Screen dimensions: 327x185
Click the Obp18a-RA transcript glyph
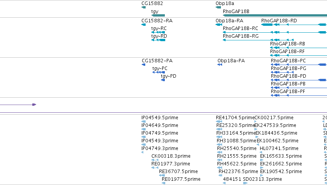219,25
